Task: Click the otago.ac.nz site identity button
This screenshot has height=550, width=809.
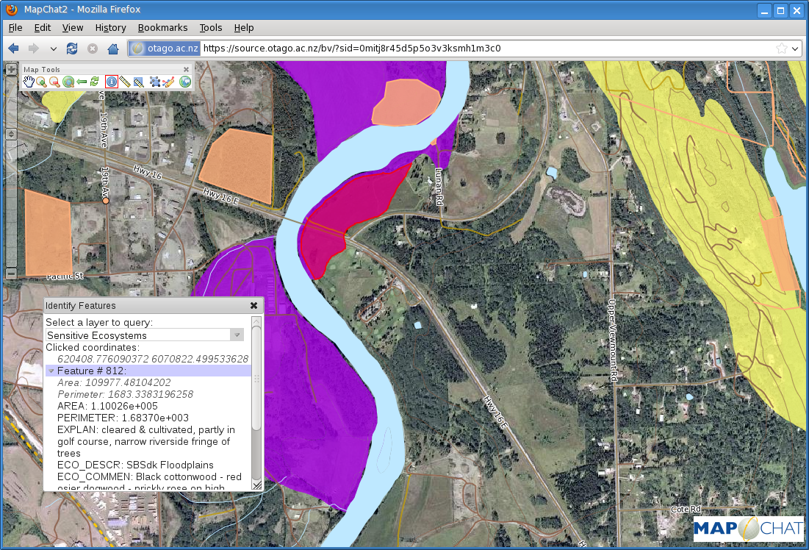Action: point(164,48)
